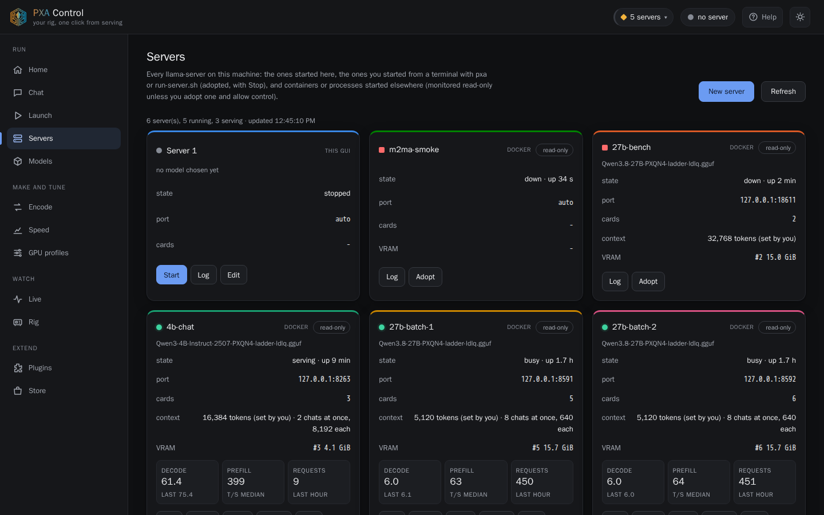This screenshot has height=515, width=824.
Task: Click the Launch play icon
Action: [18, 116]
